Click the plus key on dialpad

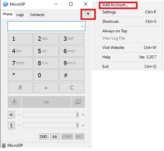46,88
